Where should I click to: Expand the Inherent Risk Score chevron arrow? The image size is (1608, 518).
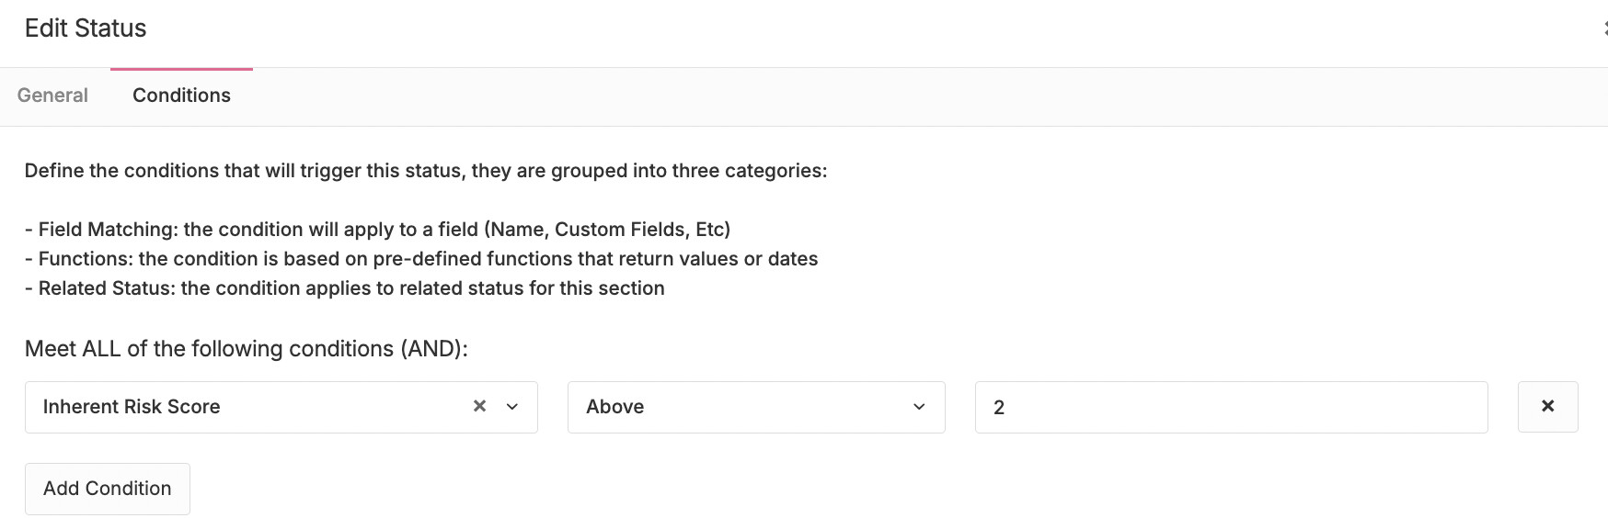pos(512,407)
